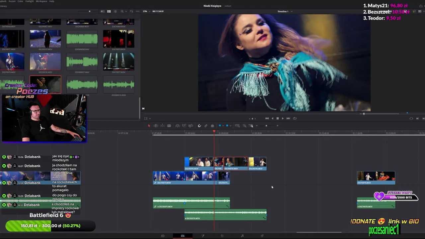Activate the Dynamic trim mode tool
The width and height of the screenshot is (425, 239).
pos(162,126)
